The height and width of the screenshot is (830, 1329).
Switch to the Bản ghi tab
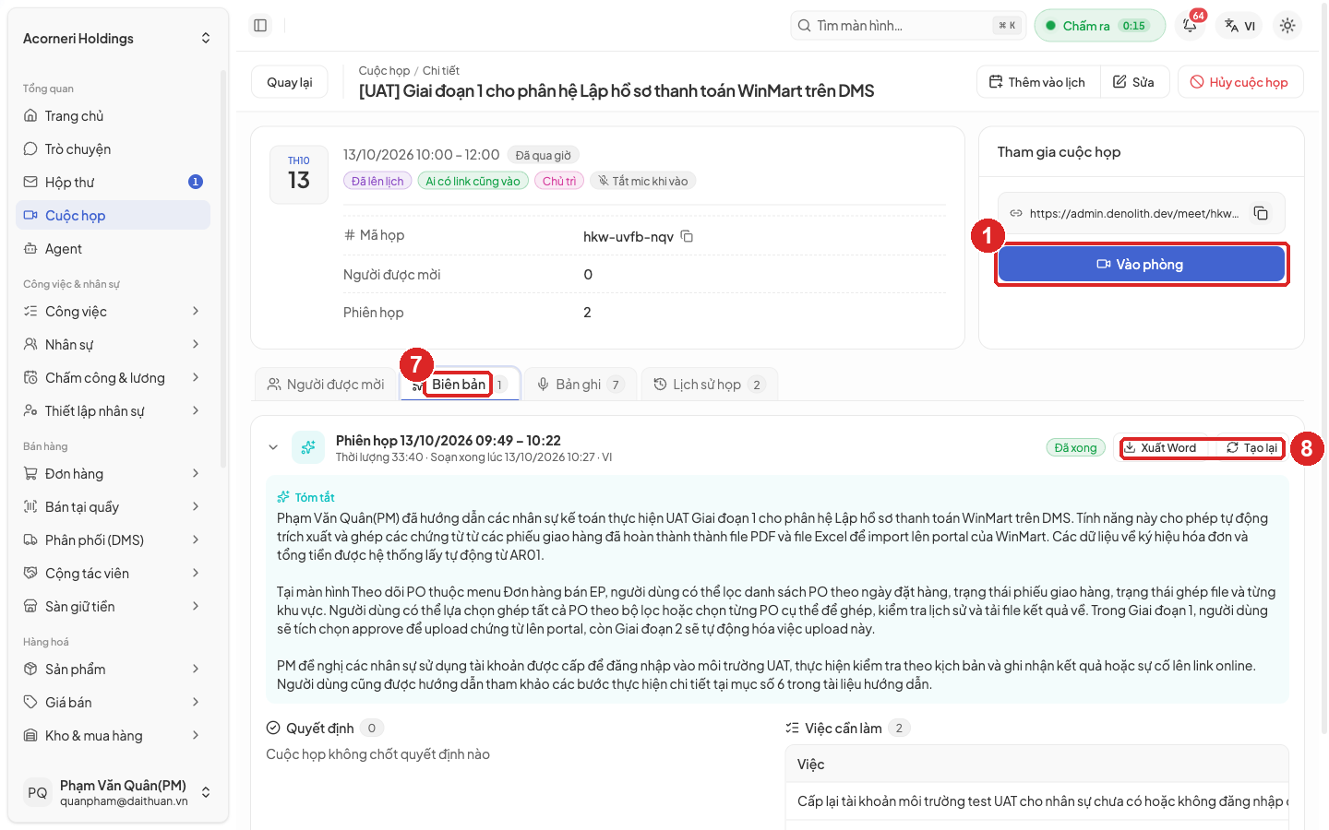(581, 385)
